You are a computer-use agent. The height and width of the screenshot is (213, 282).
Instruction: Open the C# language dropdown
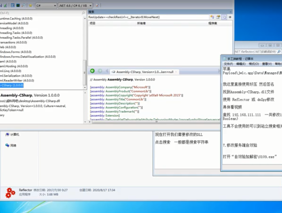pyautogui.click(x=46, y=6)
